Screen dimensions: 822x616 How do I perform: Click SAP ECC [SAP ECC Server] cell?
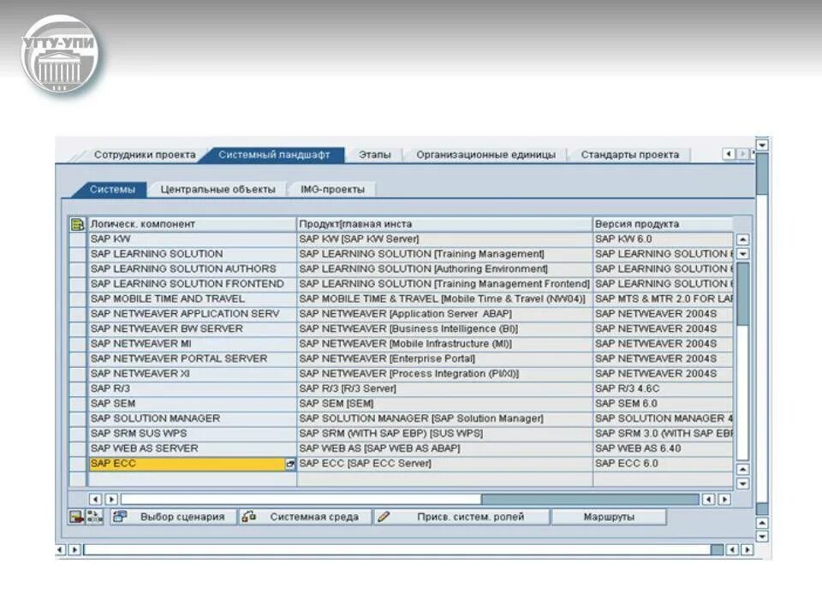[x=444, y=464]
